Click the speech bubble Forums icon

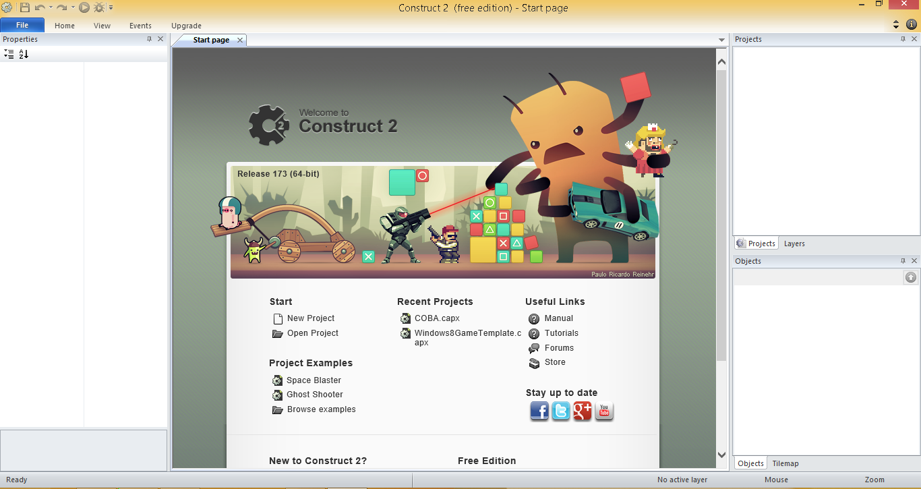click(x=534, y=349)
